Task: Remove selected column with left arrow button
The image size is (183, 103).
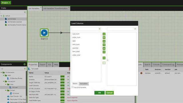Action: click(104, 45)
